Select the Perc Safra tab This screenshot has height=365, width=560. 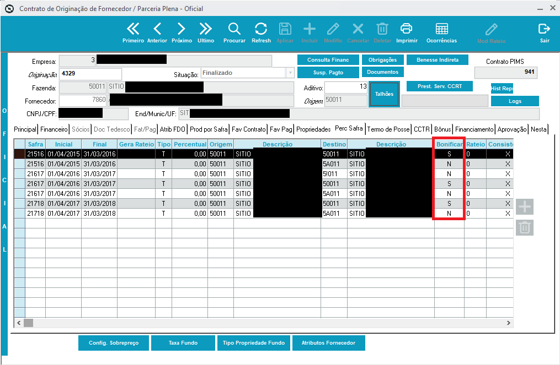(349, 128)
